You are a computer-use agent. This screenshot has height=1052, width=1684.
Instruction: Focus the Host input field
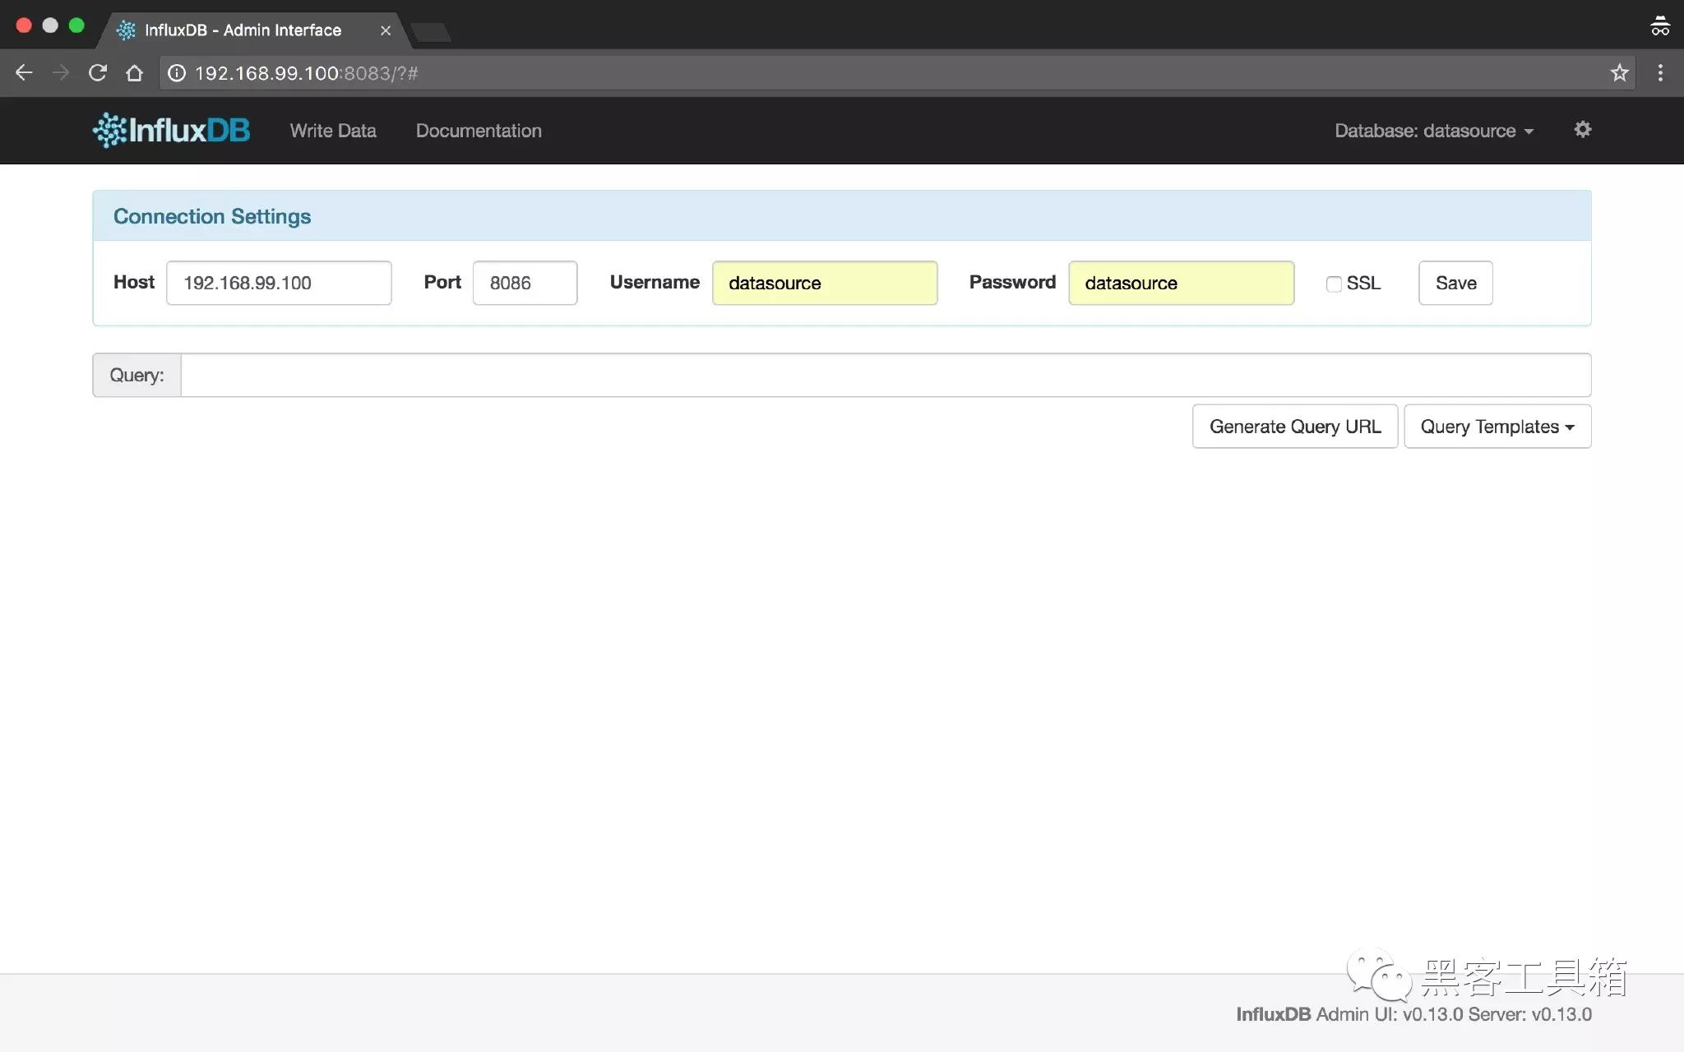(279, 283)
